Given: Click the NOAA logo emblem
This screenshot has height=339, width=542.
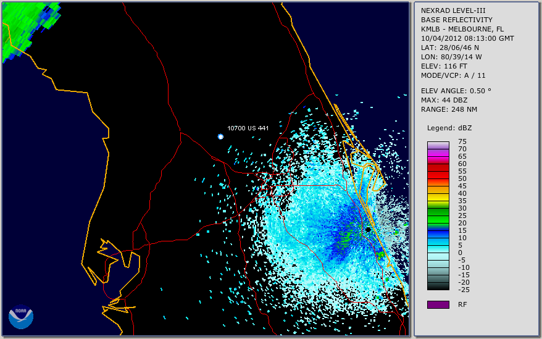Looking at the screenshot, I should 21,317.
